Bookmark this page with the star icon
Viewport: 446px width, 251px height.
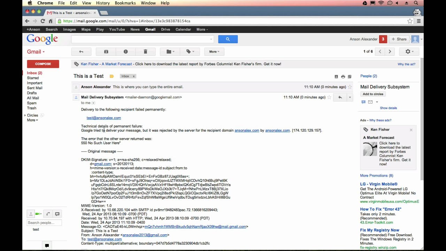click(x=410, y=21)
